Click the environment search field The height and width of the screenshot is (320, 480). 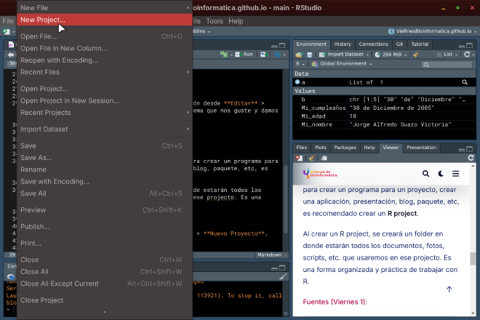[x=447, y=64]
